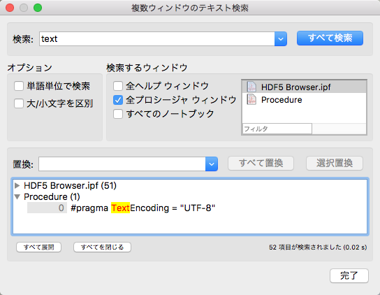Click the HDF5 Browser.ipf file icon
Screen dimensions: 380x295
tap(251, 87)
